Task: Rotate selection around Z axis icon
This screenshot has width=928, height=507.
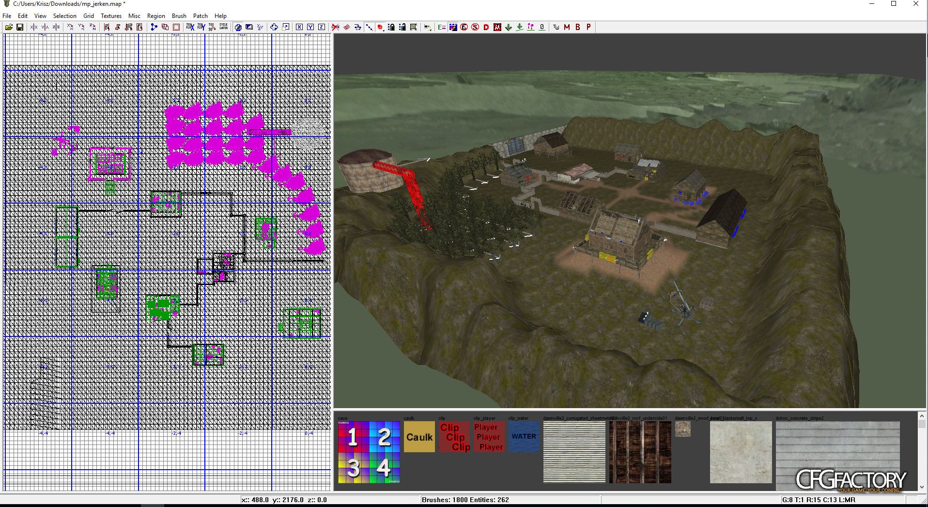Action: pyautogui.click(x=93, y=27)
